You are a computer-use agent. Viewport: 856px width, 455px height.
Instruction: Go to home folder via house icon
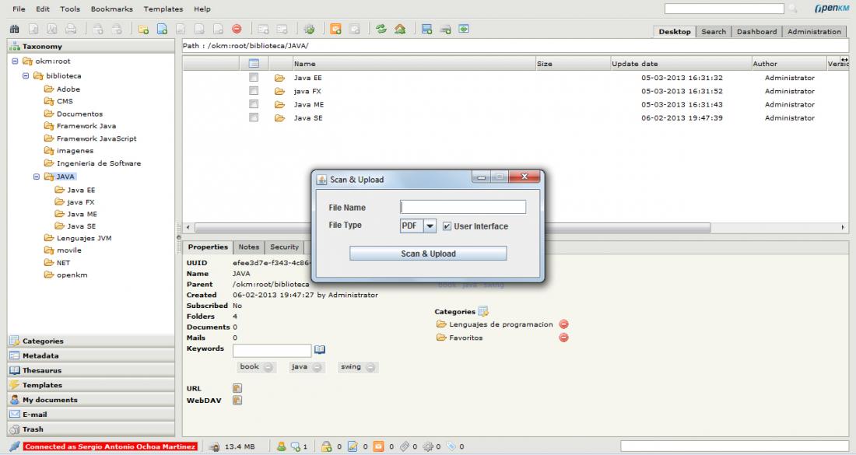(400, 30)
